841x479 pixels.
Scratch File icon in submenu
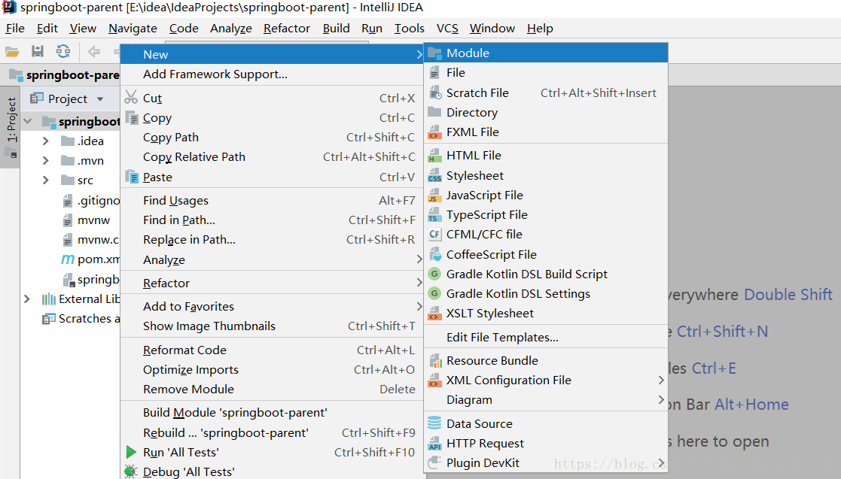coord(435,92)
